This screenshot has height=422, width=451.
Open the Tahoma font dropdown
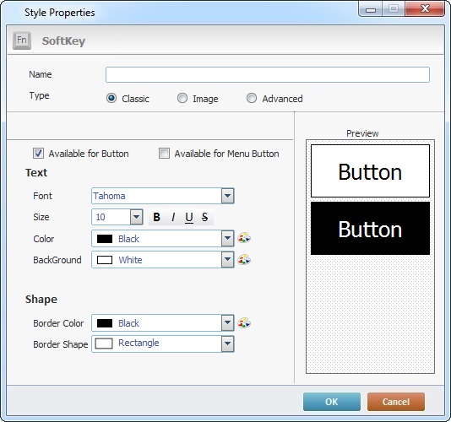click(163, 196)
